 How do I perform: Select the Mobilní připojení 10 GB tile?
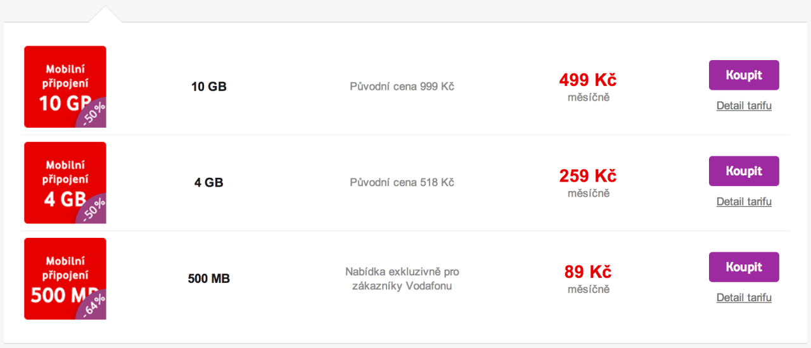pyautogui.click(x=65, y=87)
